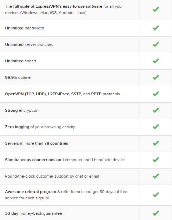Click the green check beside 78 countries
172x220 pixels.
coord(156,143)
